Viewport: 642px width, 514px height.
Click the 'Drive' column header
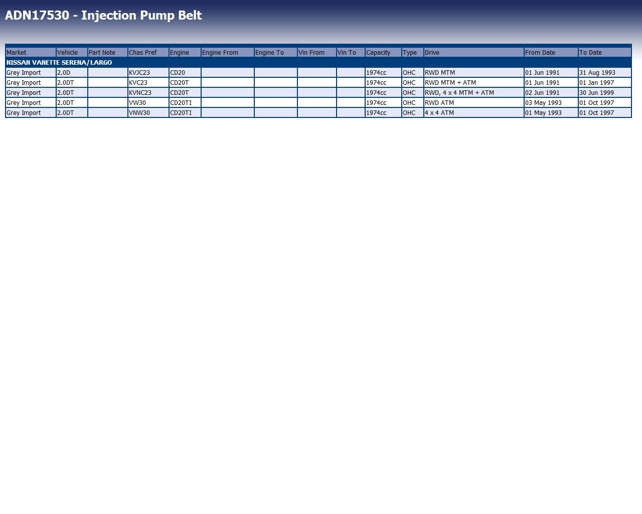click(474, 52)
